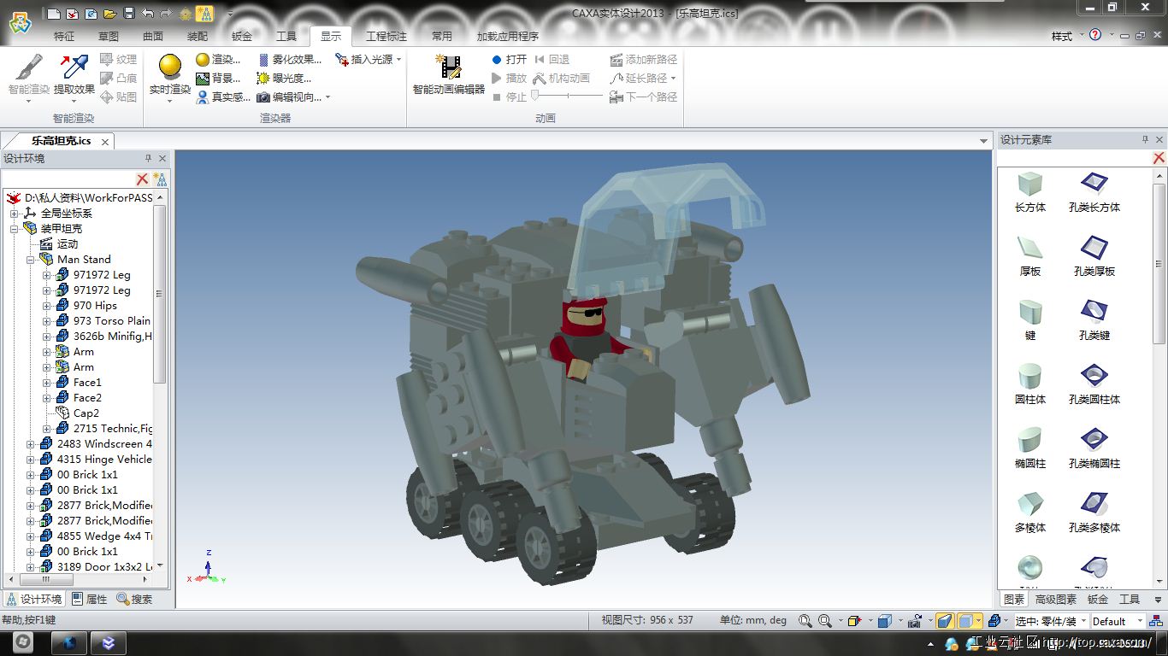Image resolution: width=1168 pixels, height=656 pixels.
Task: Click the red X in design element library
Action: [1159, 158]
